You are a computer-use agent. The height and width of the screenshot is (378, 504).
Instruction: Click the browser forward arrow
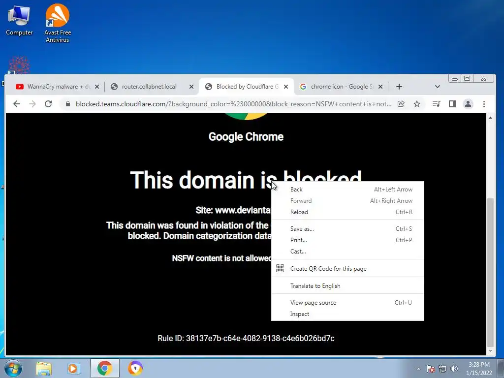coord(32,104)
